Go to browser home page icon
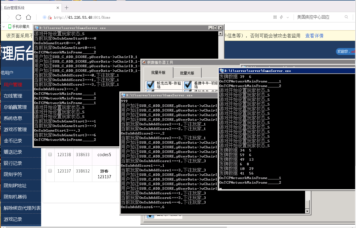The image size is (356, 228). pos(28,17)
